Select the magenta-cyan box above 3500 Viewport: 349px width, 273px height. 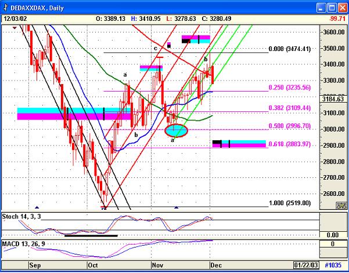[196, 39]
